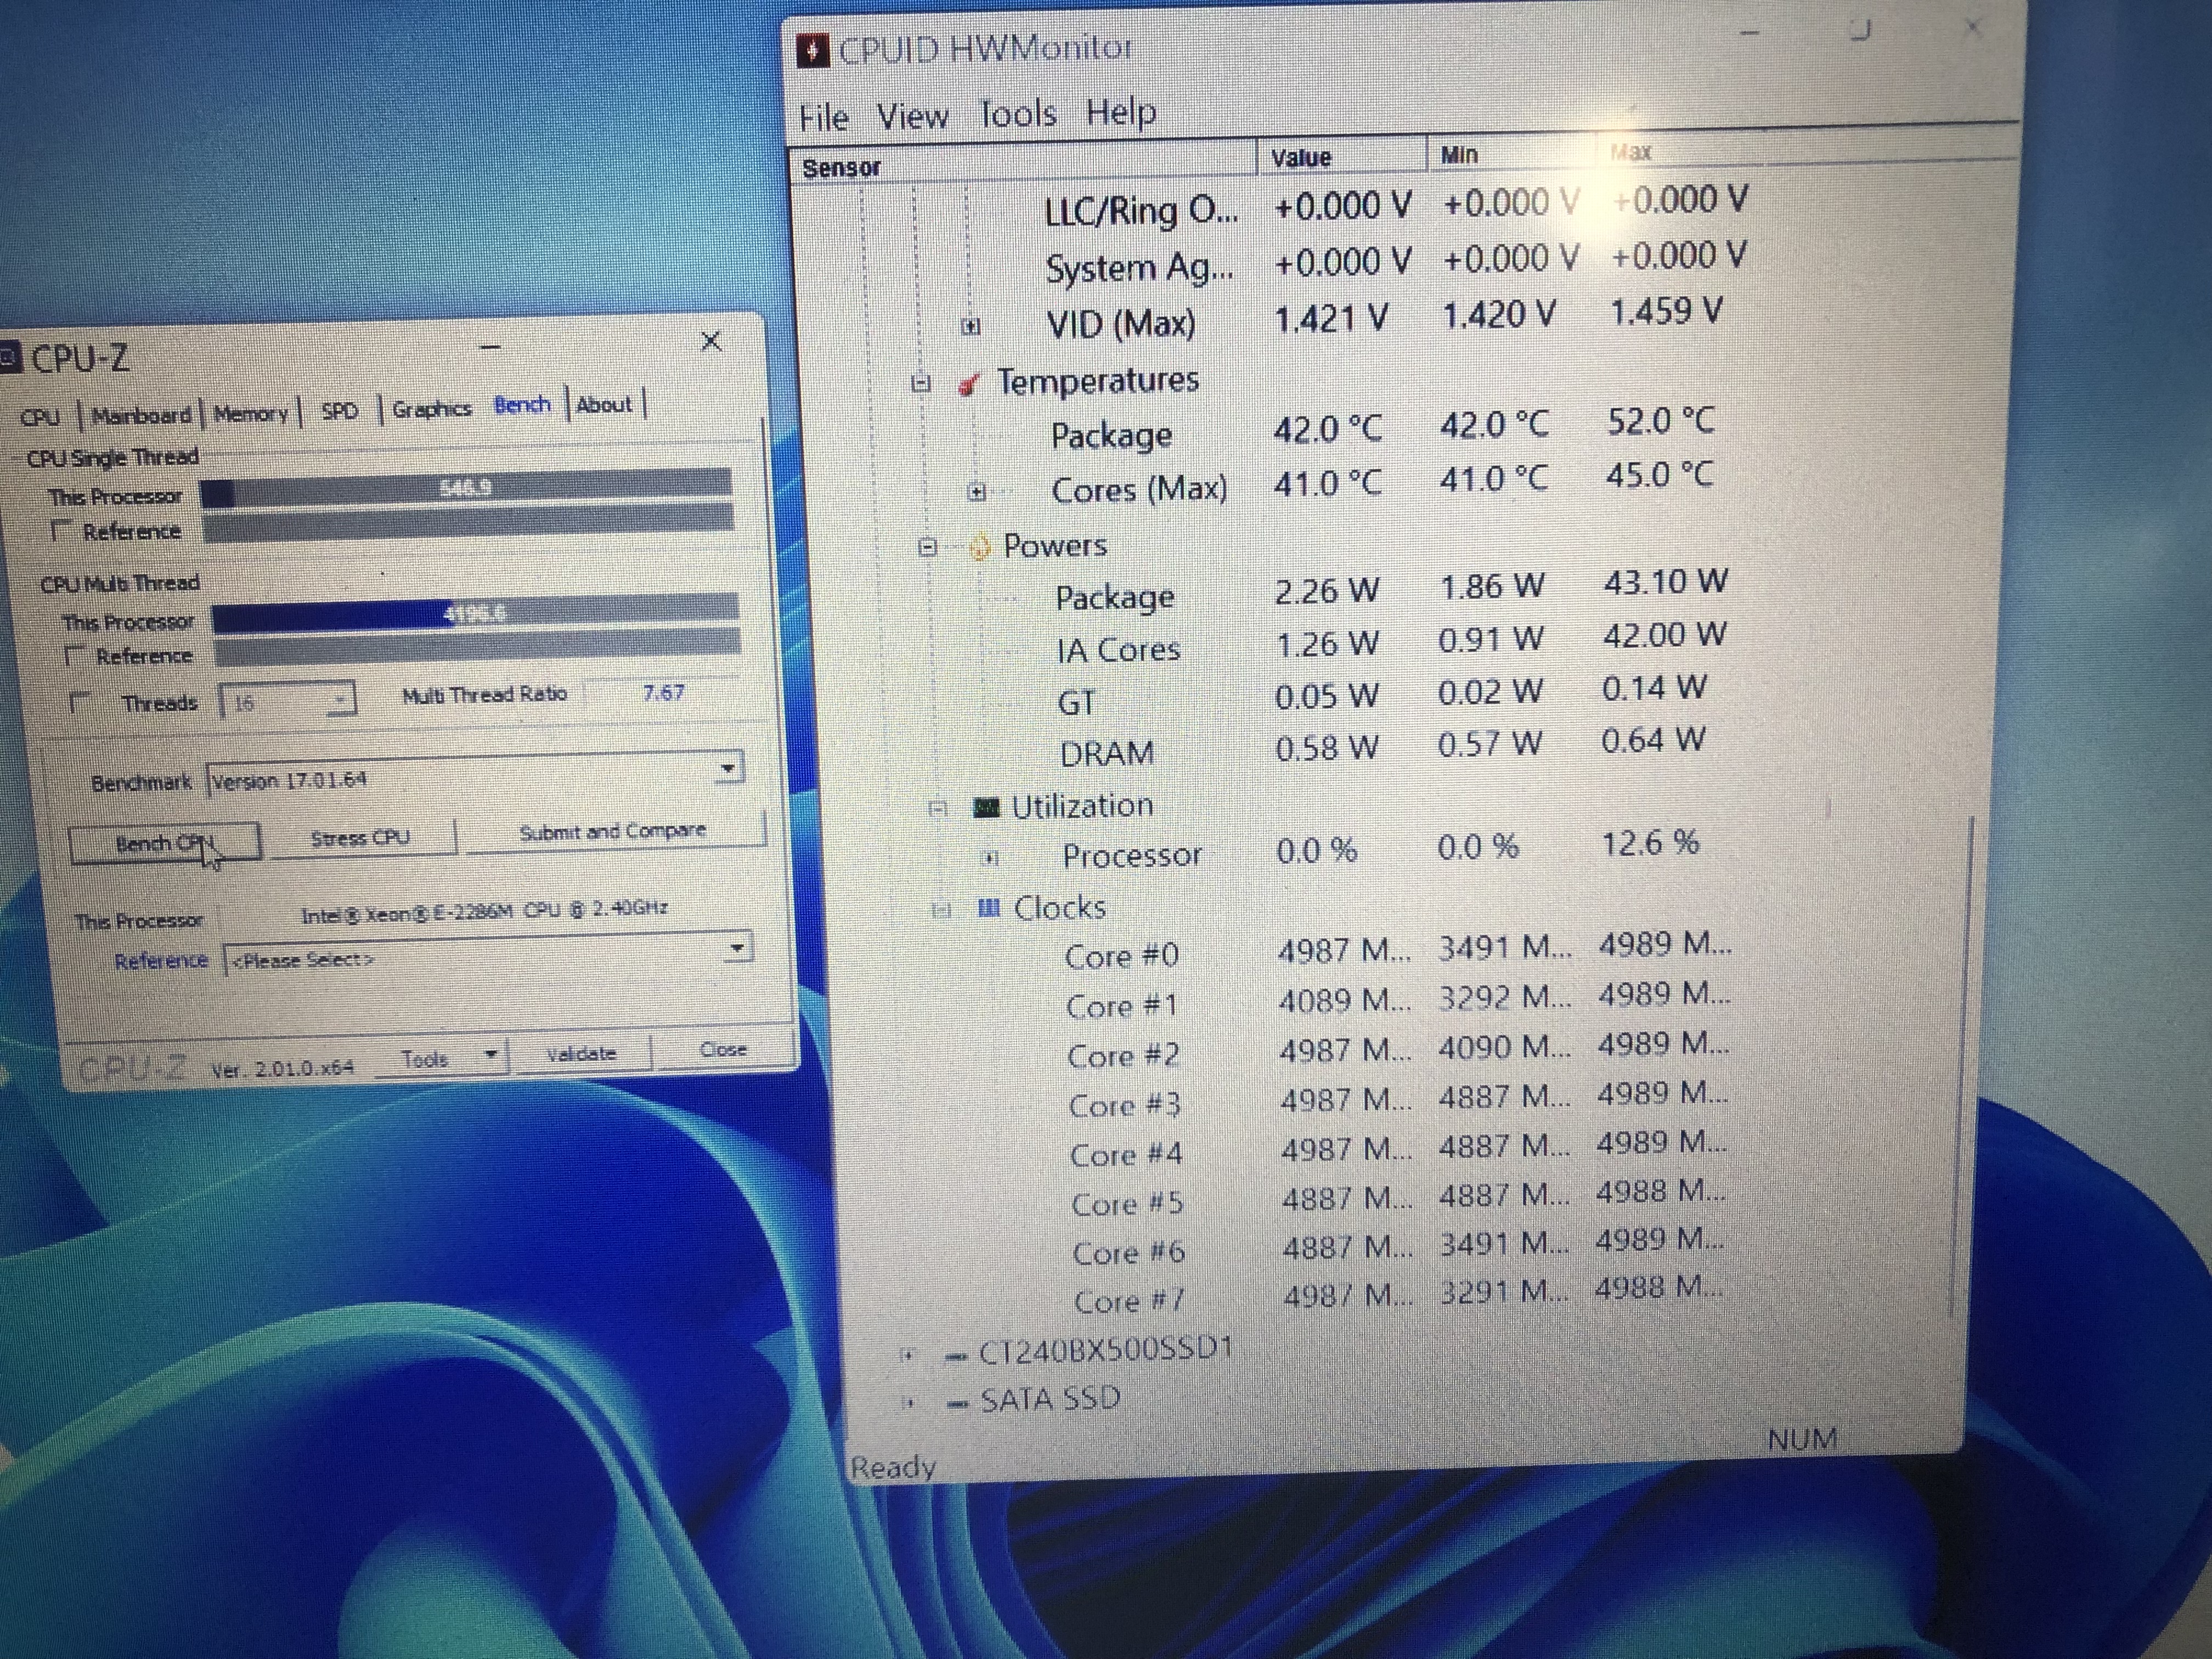Open the Reference processor dropdown
This screenshot has height=1659, width=2212.
pos(737,947)
